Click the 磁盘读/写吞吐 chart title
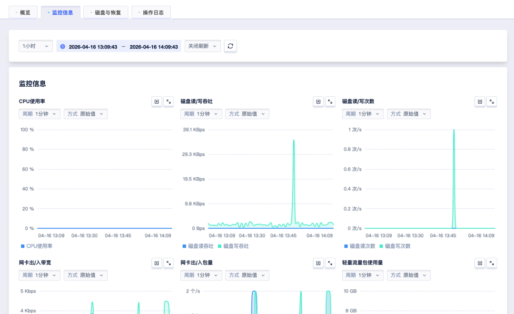 197,101
